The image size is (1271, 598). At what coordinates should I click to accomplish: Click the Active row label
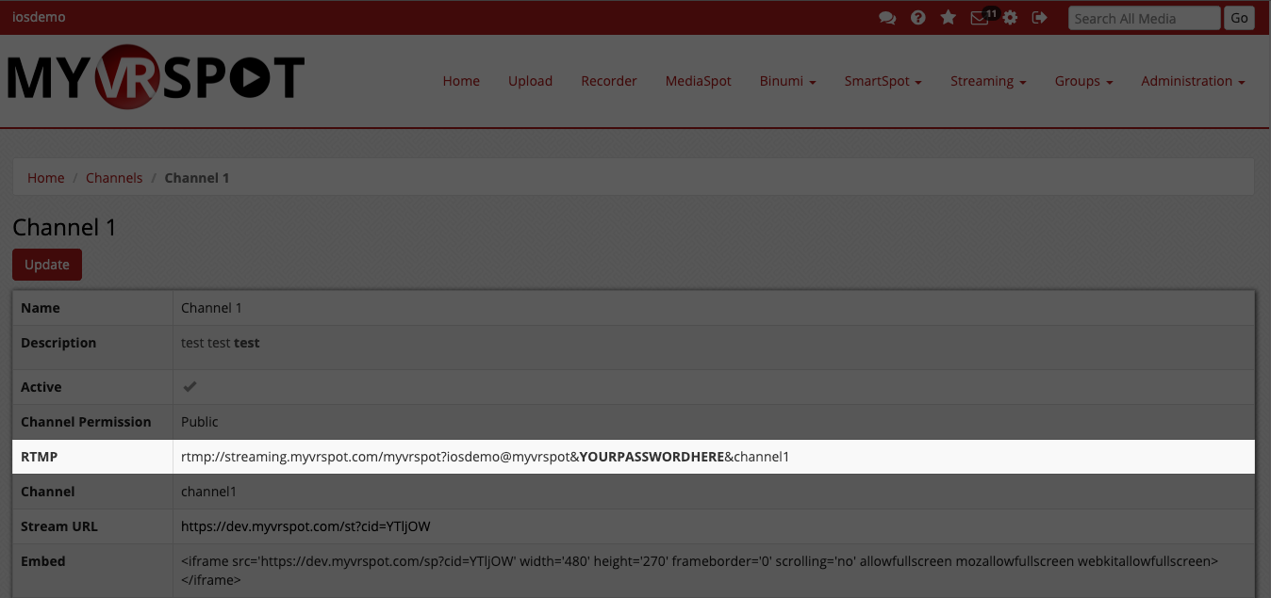[41, 387]
